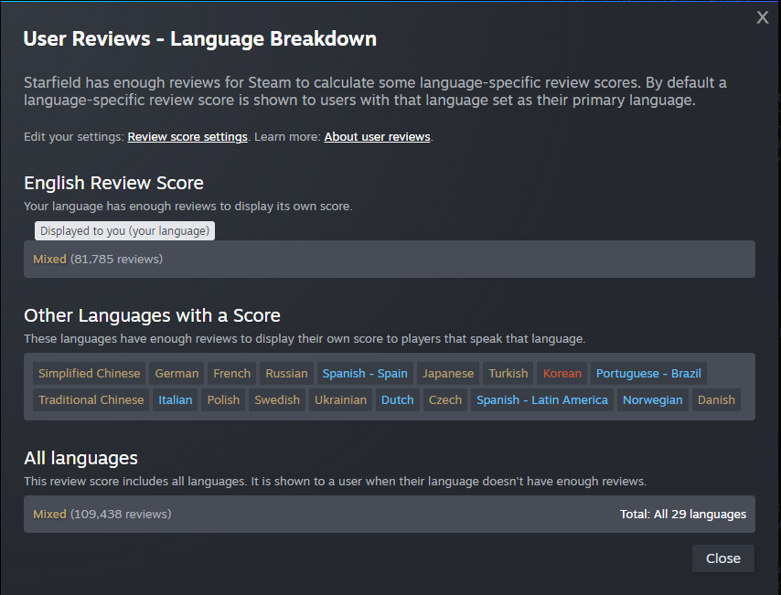Image resolution: width=781 pixels, height=595 pixels.
Task: Select the Danish language tag
Action: [x=716, y=399]
